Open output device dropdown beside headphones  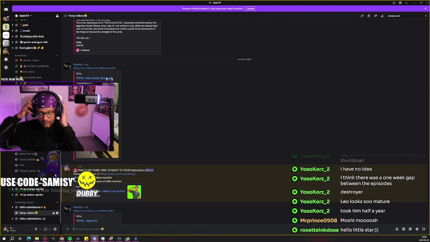(x=50, y=229)
